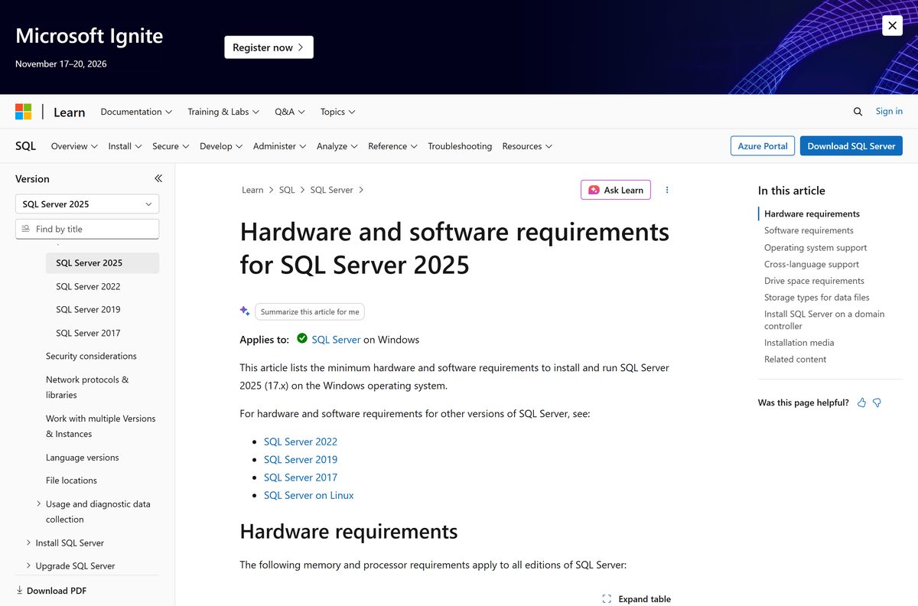The width and height of the screenshot is (918, 606).
Task: Open SQL Server on Linux link
Action: [309, 496]
